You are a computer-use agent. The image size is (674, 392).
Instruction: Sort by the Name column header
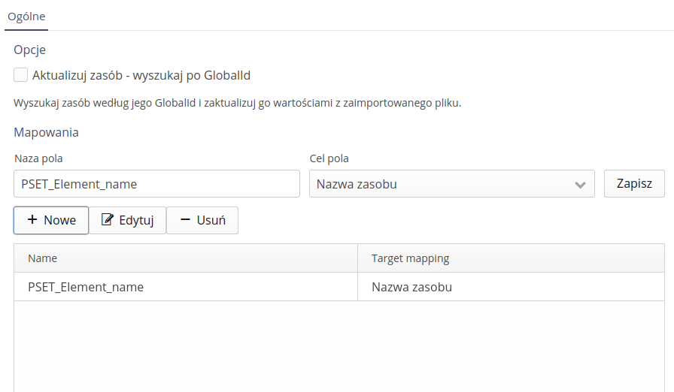(x=43, y=258)
